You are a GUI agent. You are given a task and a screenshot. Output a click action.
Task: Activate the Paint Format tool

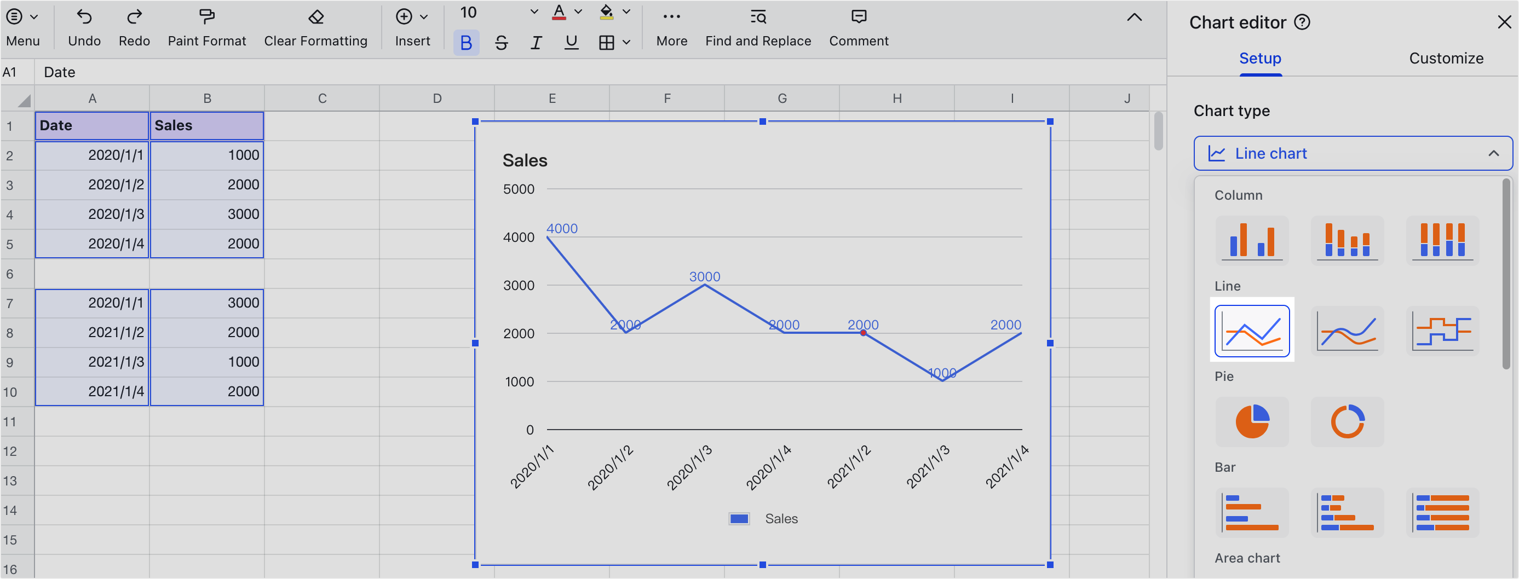click(206, 17)
